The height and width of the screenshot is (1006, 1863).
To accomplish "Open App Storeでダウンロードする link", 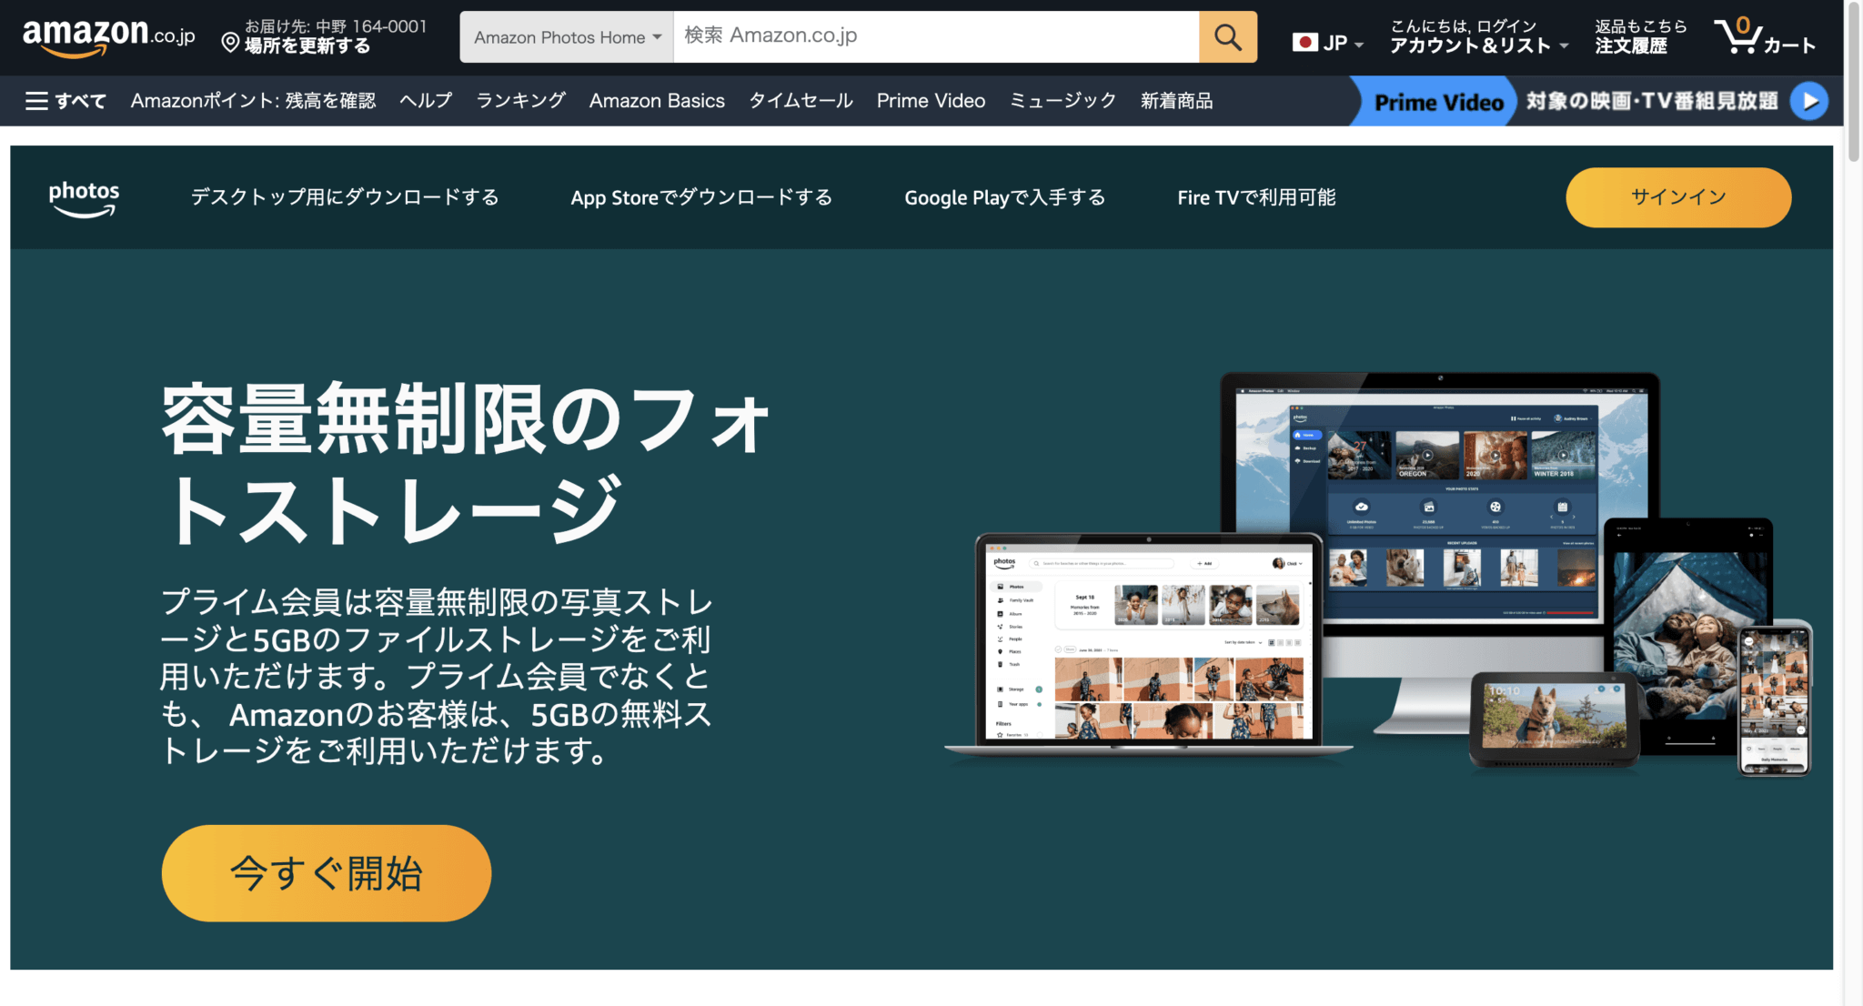I will [x=700, y=196].
